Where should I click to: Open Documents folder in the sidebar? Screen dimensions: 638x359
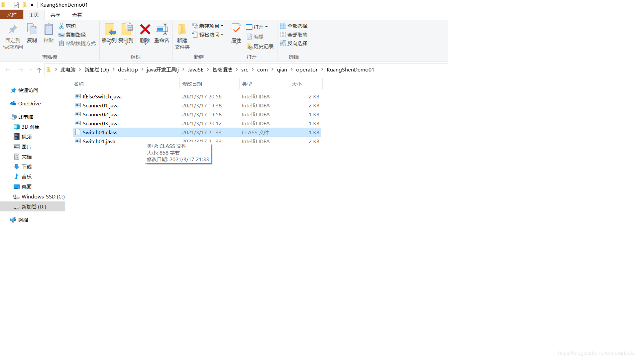click(23, 157)
